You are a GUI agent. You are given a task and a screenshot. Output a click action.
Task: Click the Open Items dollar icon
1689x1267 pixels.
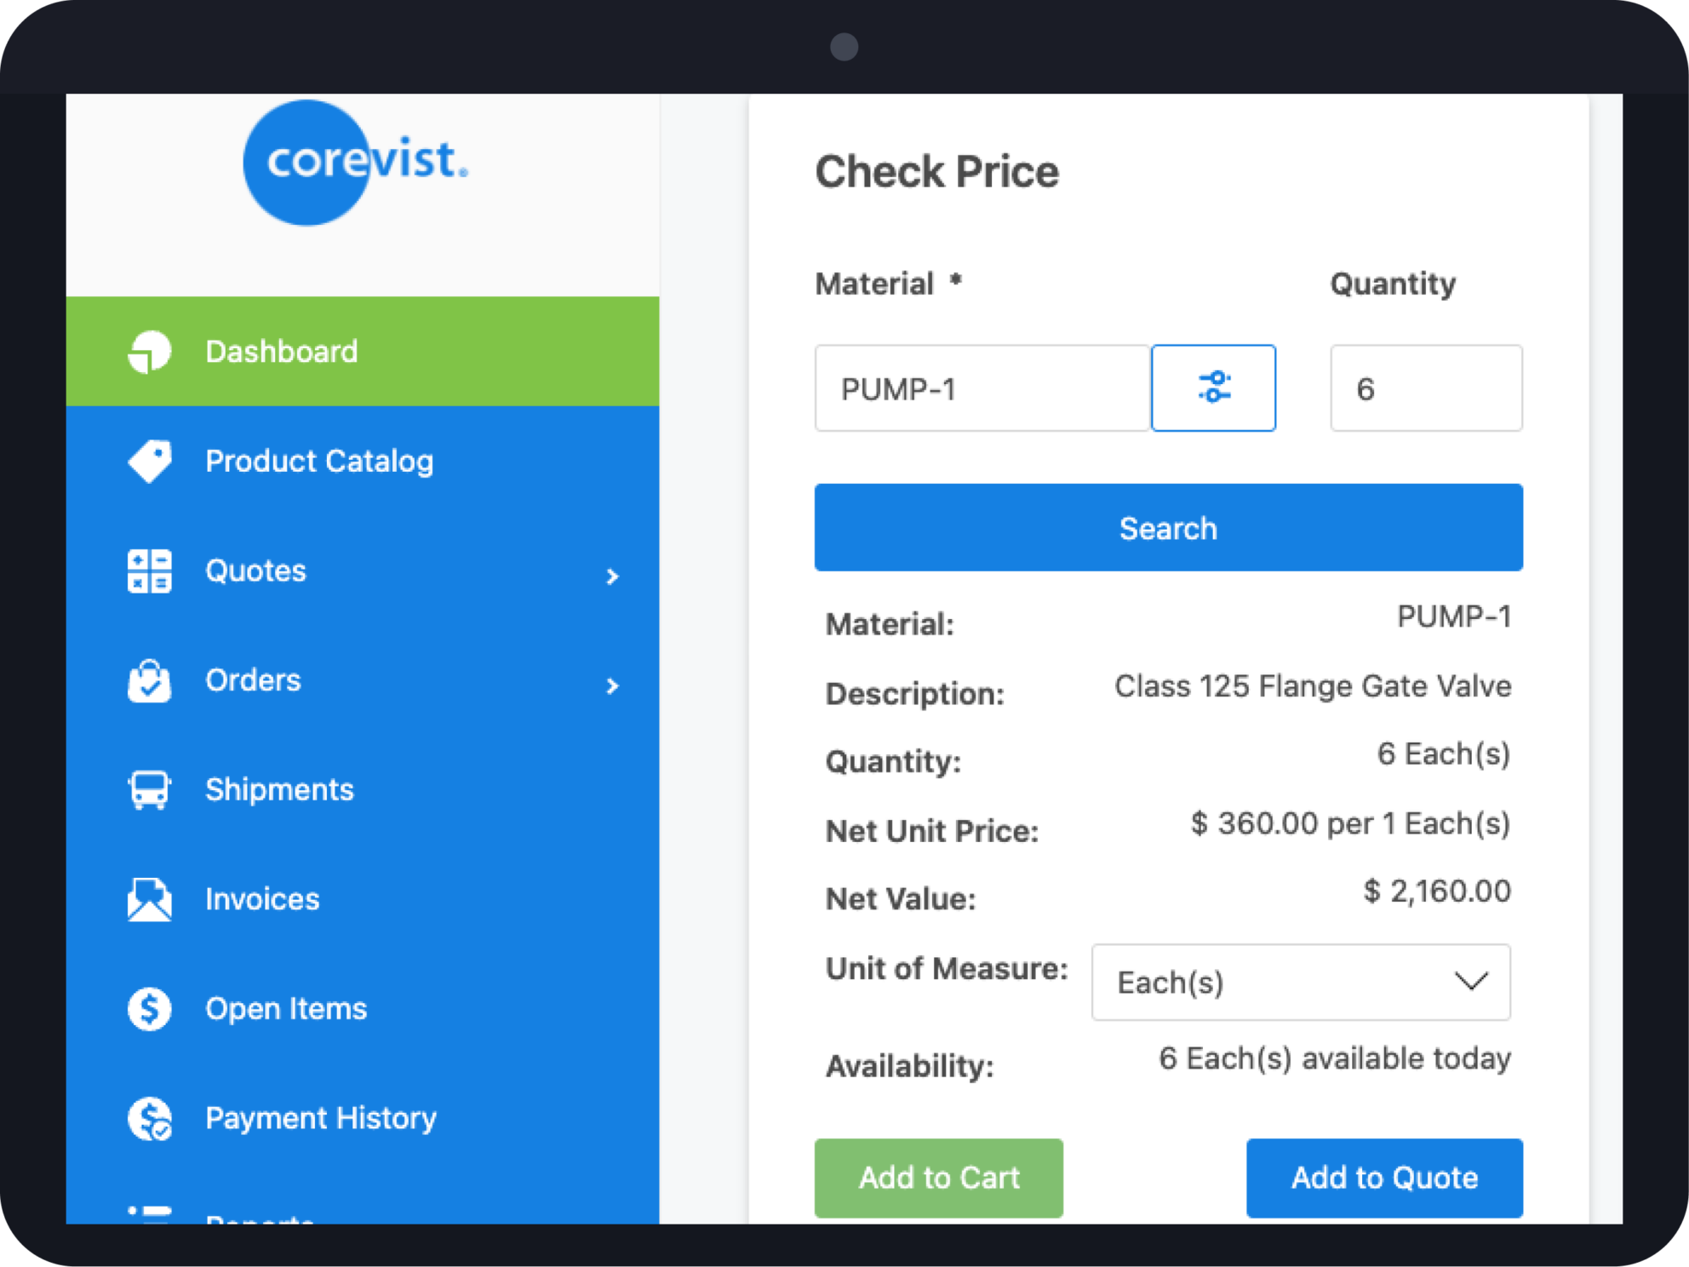tap(150, 1009)
